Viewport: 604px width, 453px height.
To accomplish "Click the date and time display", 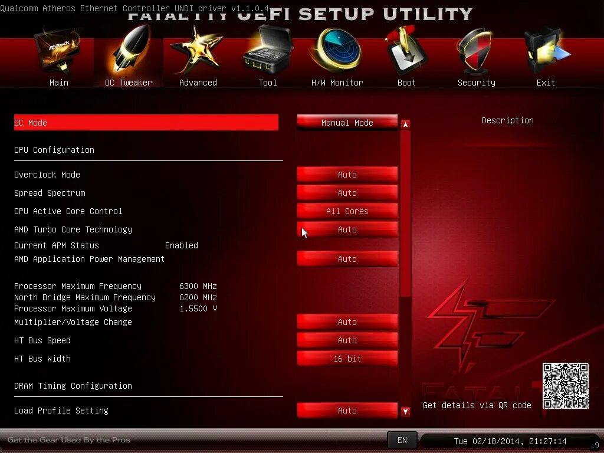I will (510, 441).
